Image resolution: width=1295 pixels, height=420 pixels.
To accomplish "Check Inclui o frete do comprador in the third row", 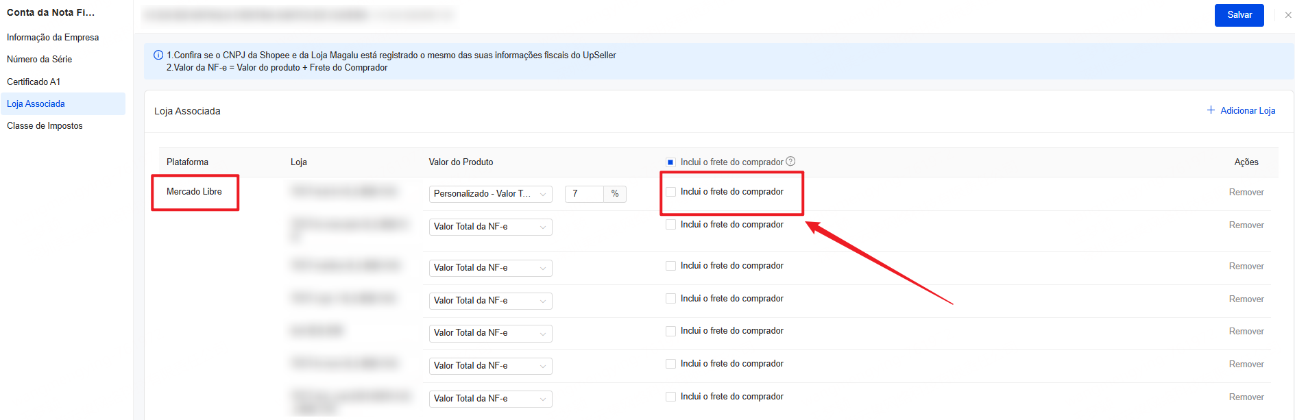I will tap(670, 266).
